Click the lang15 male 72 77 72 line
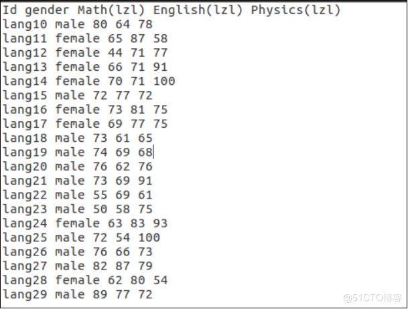This screenshot has width=408, height=309. [x=78, y=96]
